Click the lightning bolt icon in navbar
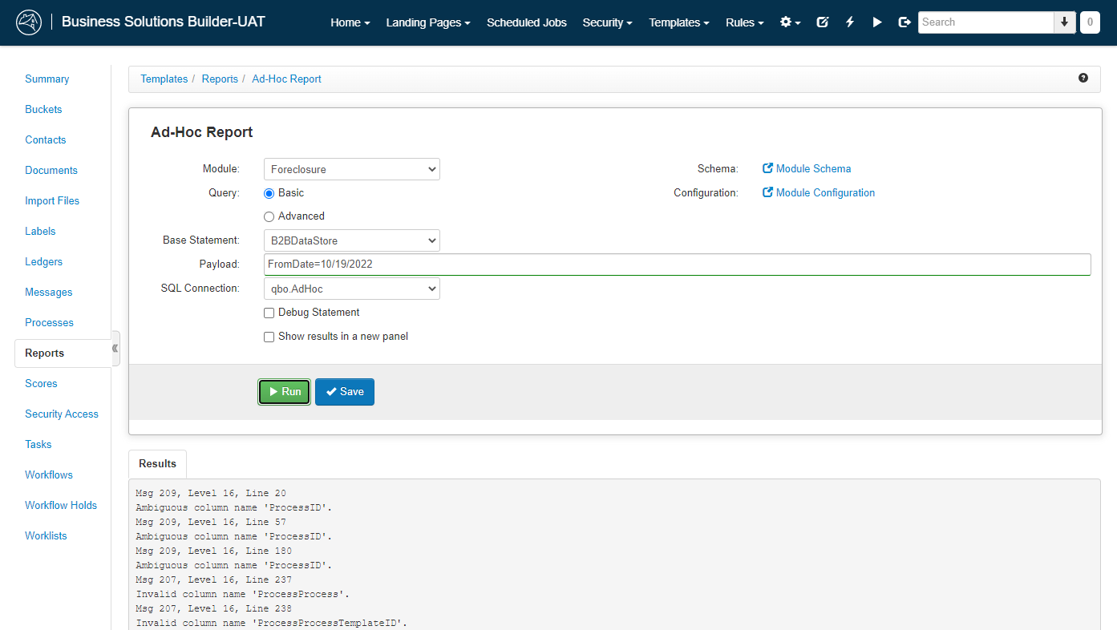Viewport: 1117px width, 630px height. click(x=850, y=22)
